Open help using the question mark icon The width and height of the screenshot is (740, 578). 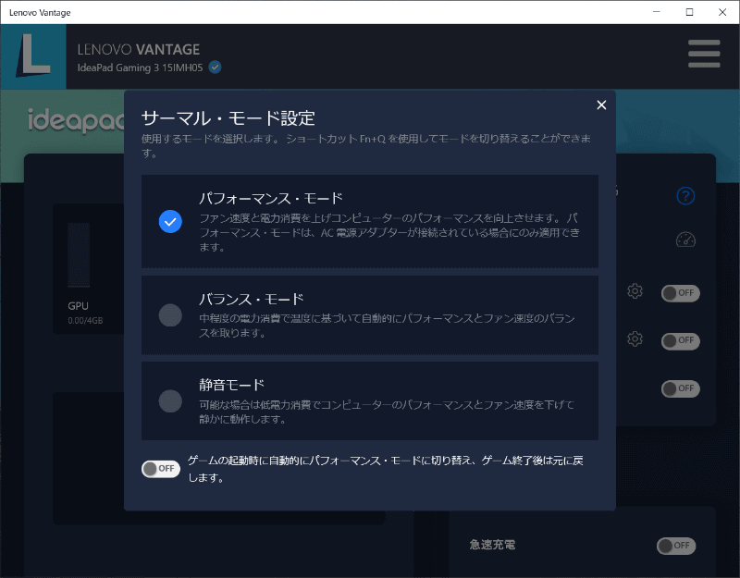(684, 196)
